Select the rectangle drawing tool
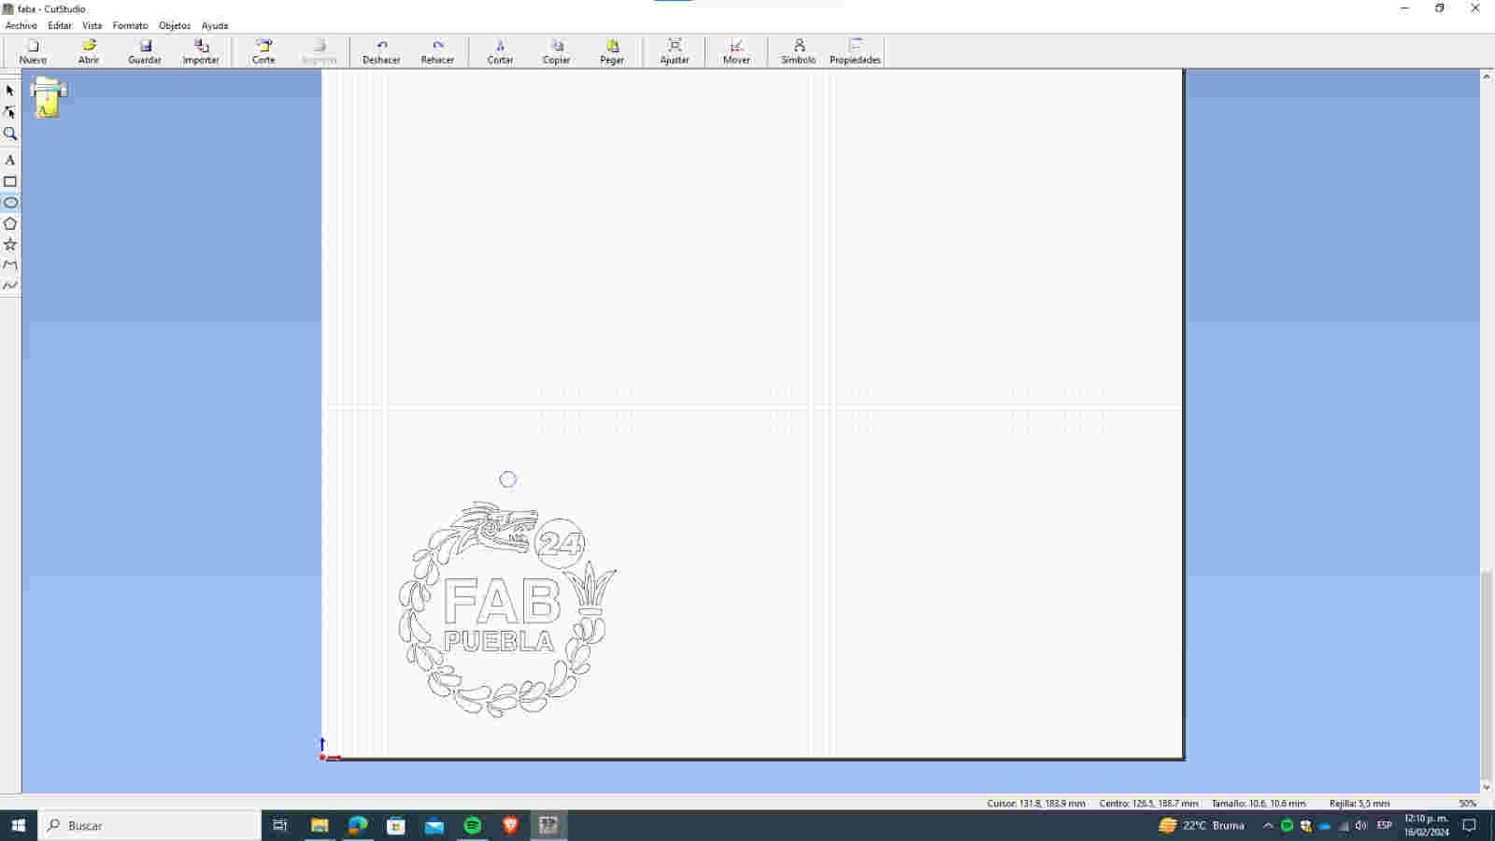1495x841 pixels. pos(10,181)
